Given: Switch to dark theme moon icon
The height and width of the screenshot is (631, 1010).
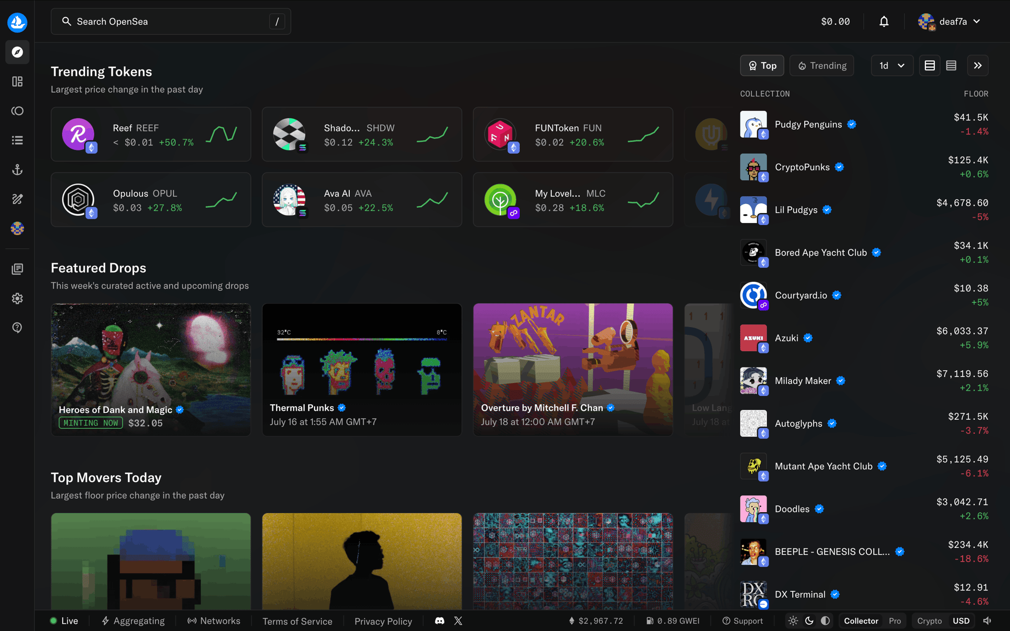Looking at the screenshot, I should tap(809, 621).
